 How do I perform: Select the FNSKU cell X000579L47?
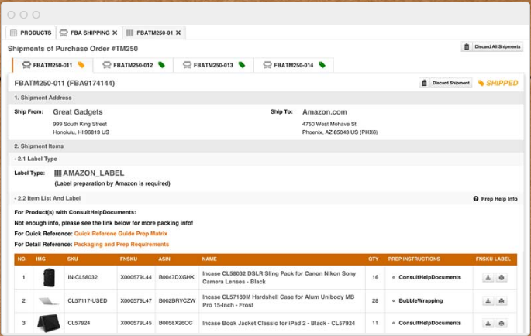tap(136, 301)
